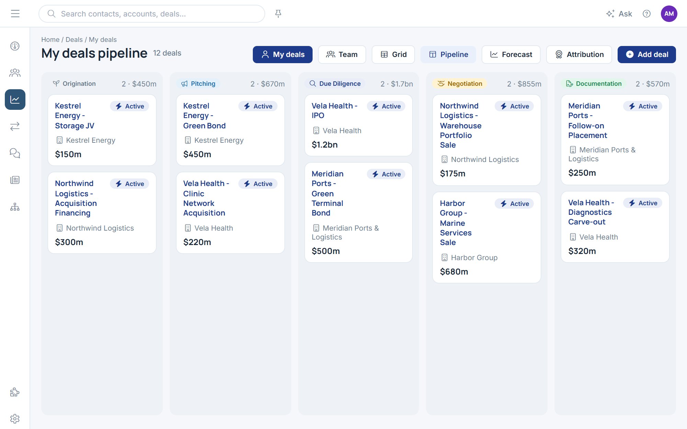Click the 12 deals count label
This screenshot has width=687, height=429.
[167, 53]
